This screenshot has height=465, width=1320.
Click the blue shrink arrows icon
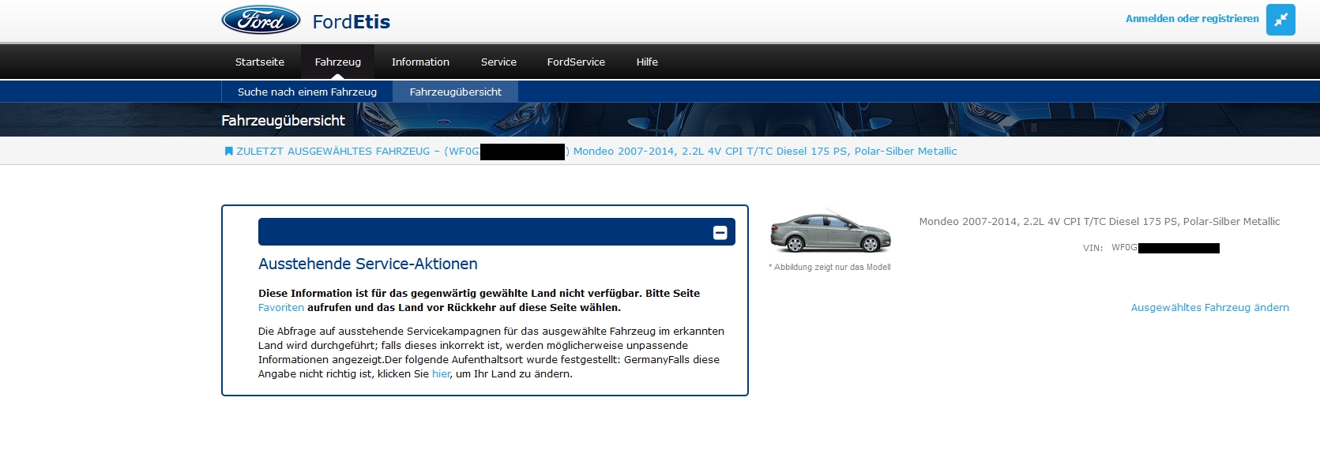1281,20
